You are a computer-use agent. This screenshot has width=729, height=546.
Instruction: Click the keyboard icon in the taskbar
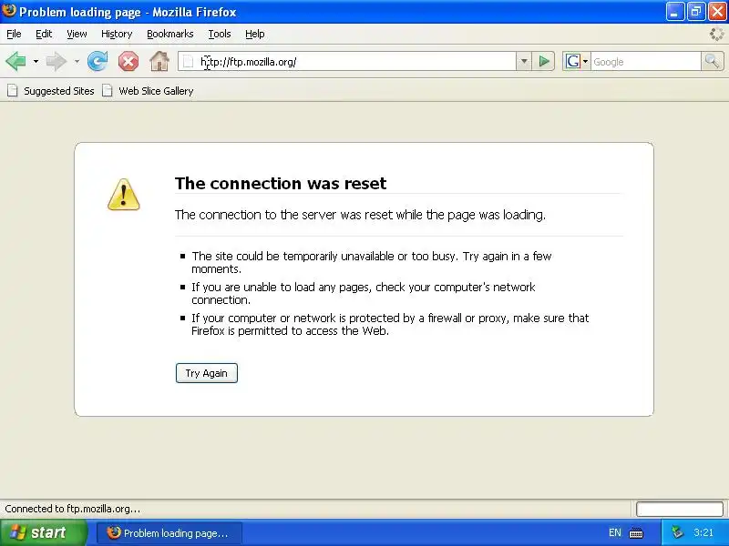(636, 532)
